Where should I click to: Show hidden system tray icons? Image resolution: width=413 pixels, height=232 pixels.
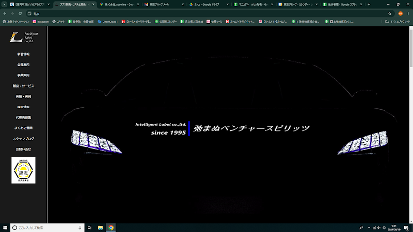point(369,228)
